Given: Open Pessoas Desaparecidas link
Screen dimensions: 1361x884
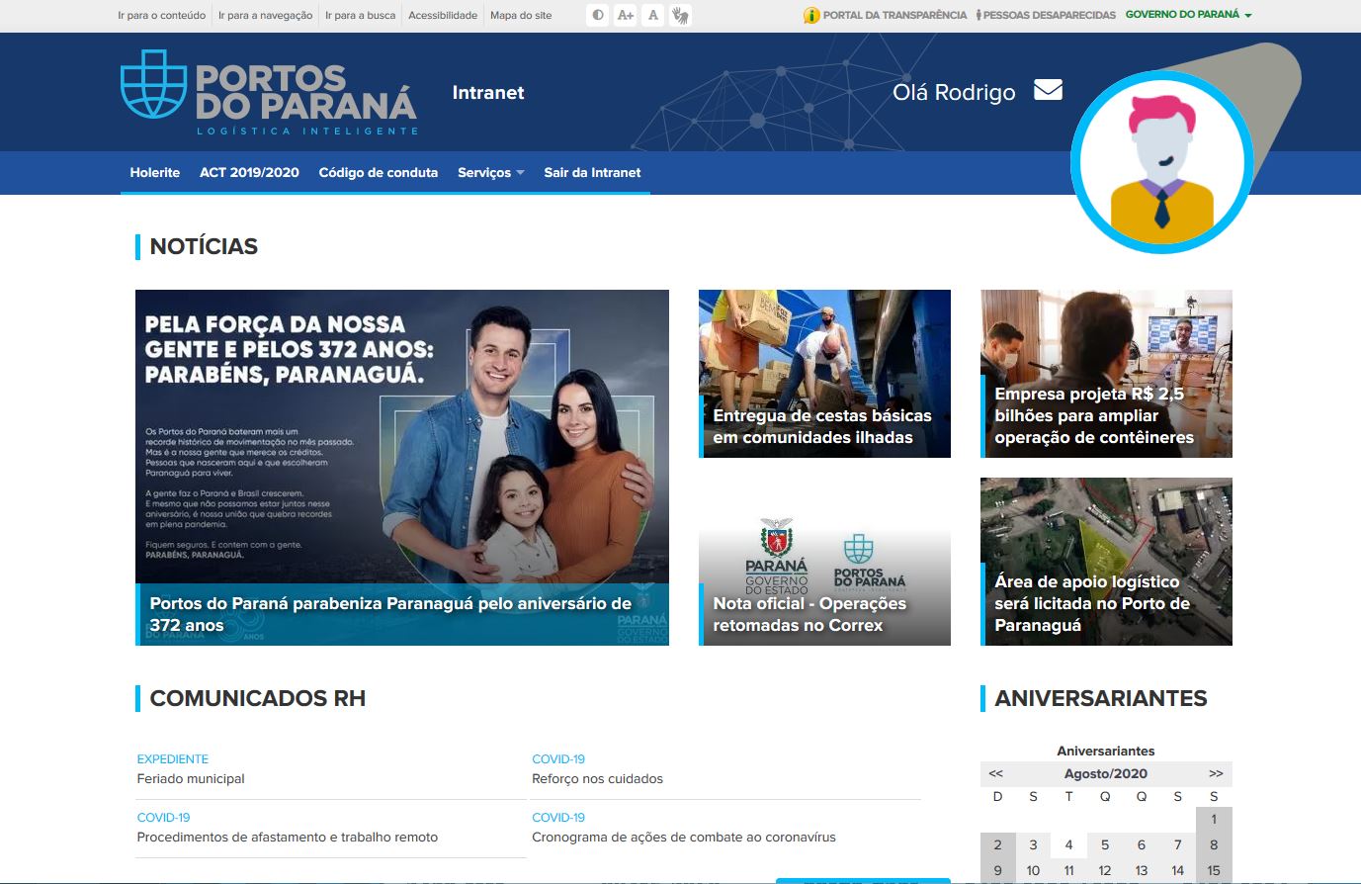Looking at the screenshot, I should tap(1049, 15).
